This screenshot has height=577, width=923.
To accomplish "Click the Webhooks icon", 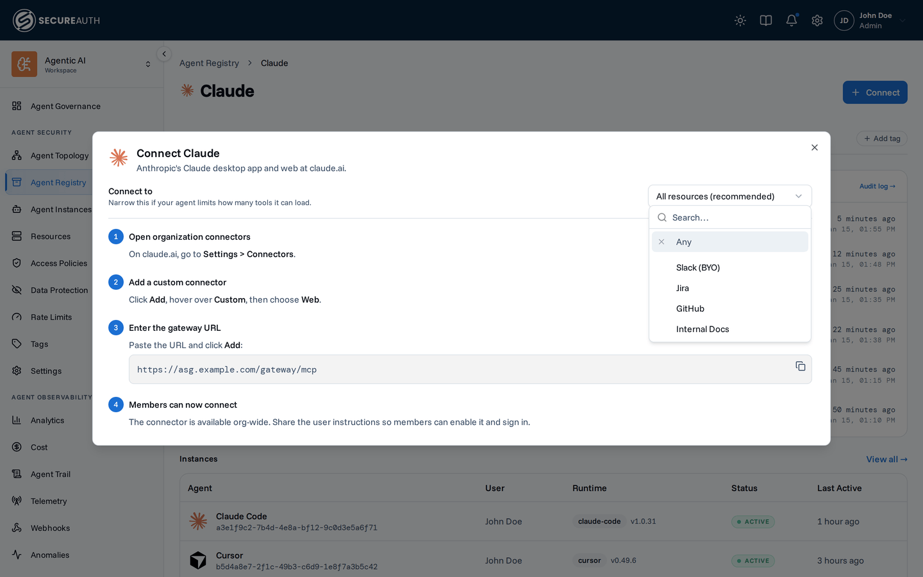I will [17, 528].
